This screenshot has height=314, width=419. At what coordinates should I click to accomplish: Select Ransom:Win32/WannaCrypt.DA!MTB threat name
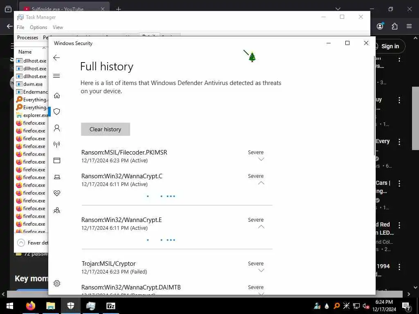coord(131,287)
